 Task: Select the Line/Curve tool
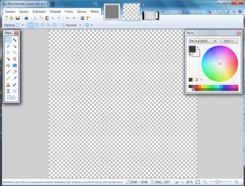[x=15, y=91]
